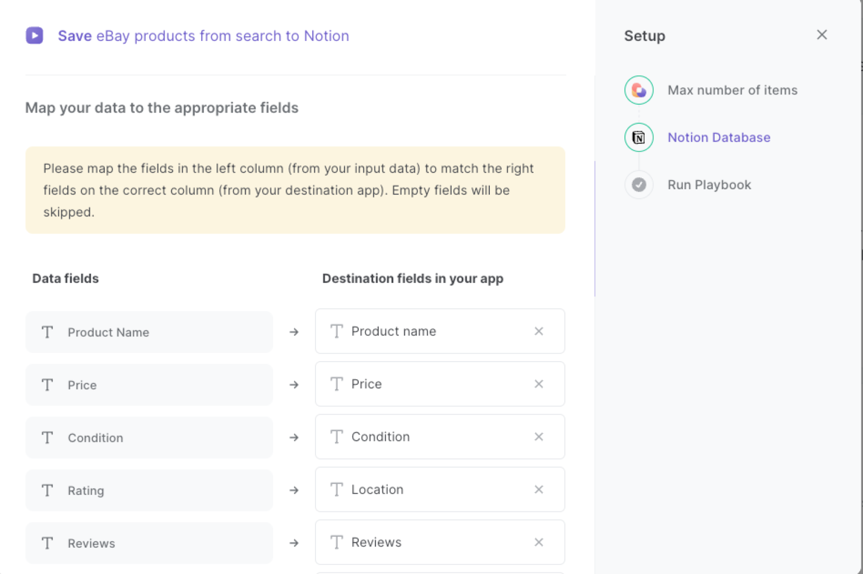Click the text-type icon beside the Reviews data field
The image size is (863, 574).
tap(47, 543)
